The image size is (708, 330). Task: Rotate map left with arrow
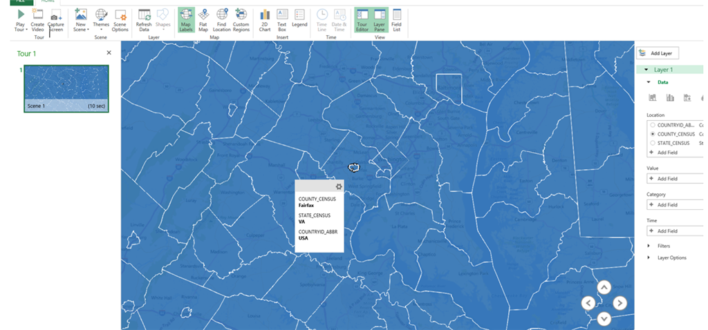point(588,303)
